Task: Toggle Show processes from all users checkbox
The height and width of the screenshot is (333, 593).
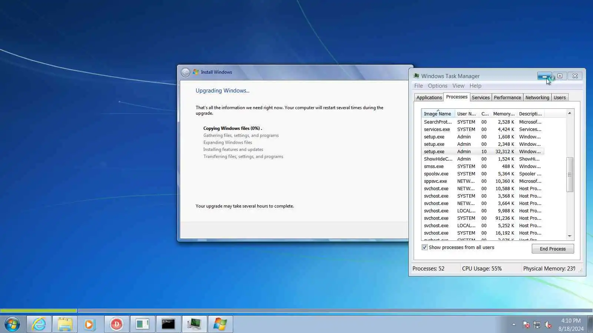Action: click(x=425, y=247)
